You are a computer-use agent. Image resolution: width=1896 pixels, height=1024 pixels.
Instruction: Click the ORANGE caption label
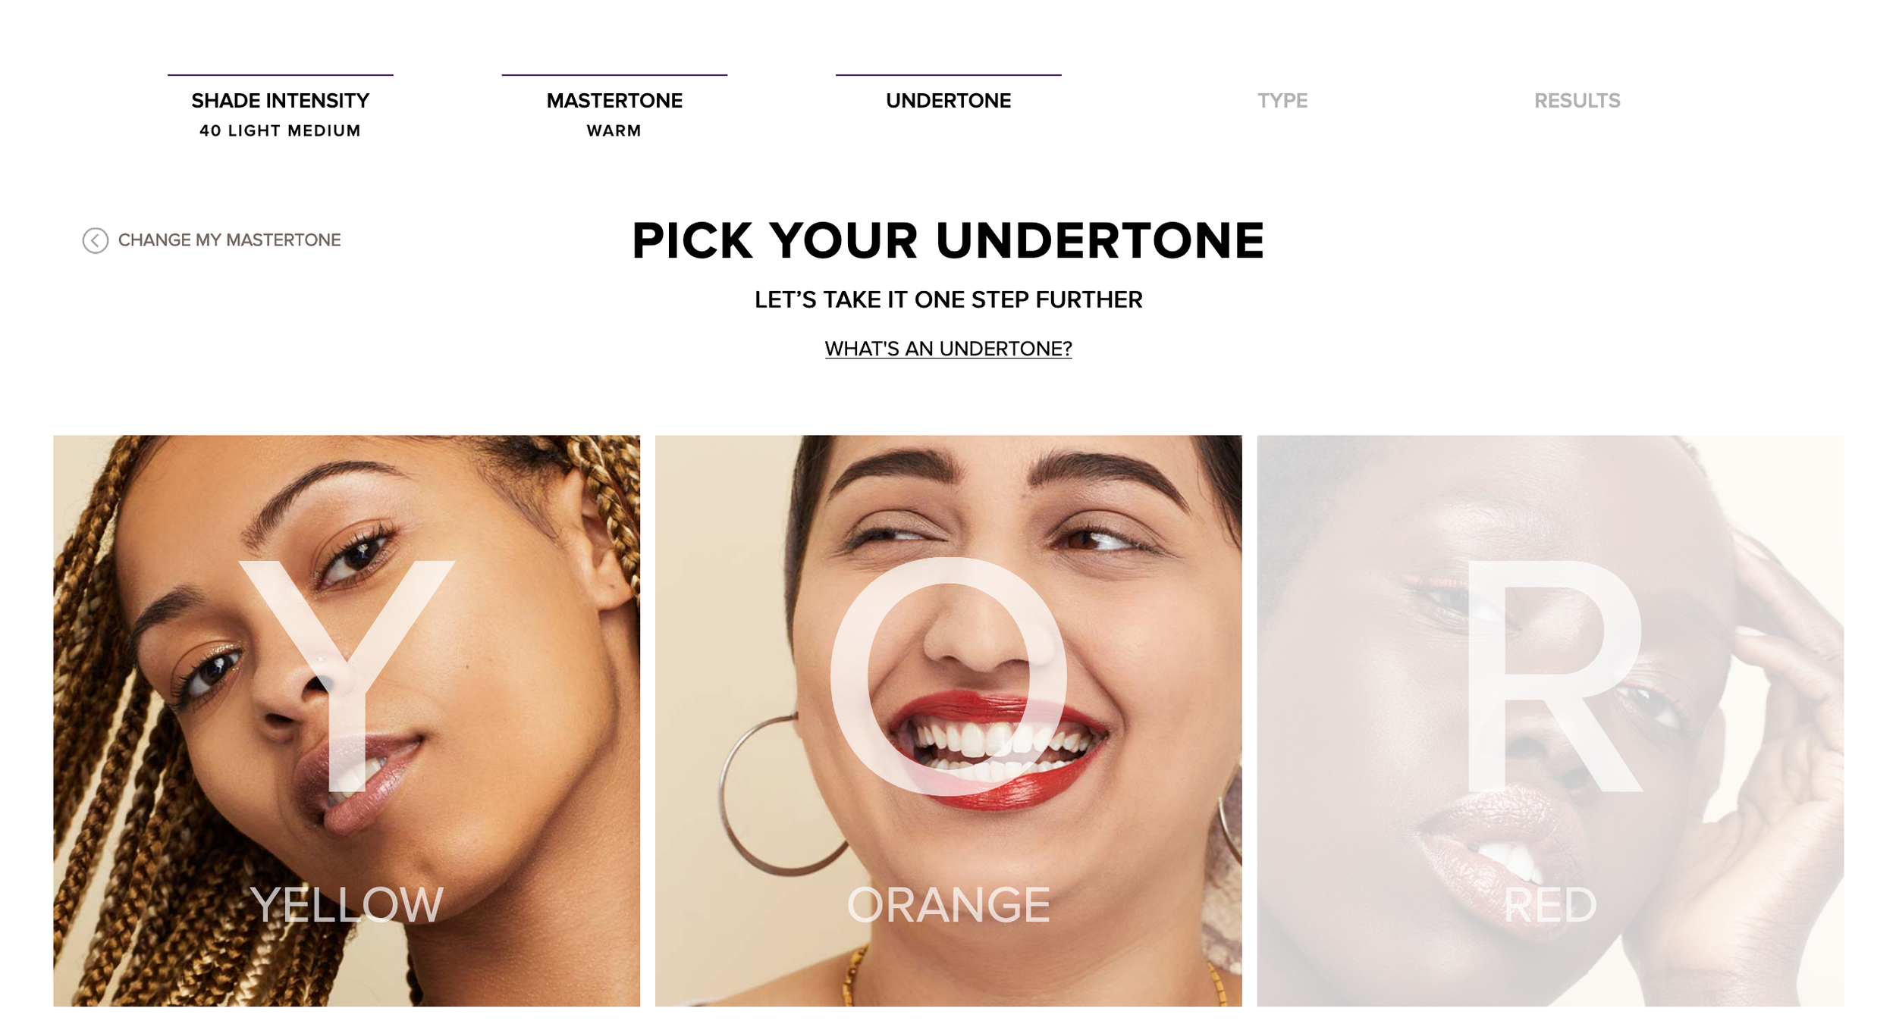coord(948,904)
